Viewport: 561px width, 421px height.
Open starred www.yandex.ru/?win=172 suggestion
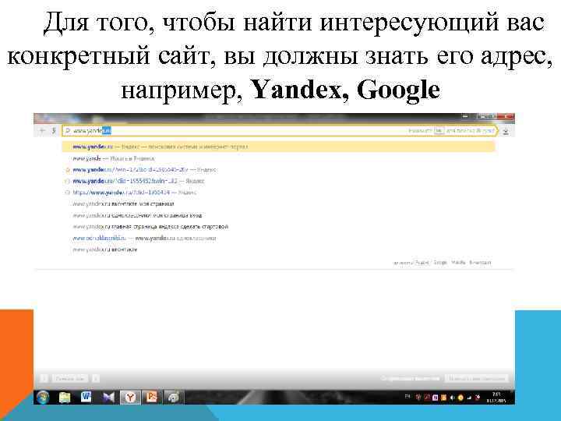[x=144, y=170]
